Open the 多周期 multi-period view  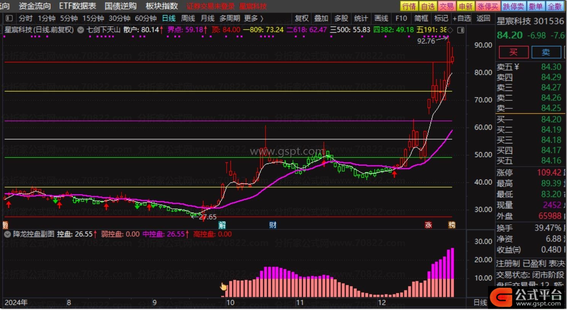(x=230, y=18)
